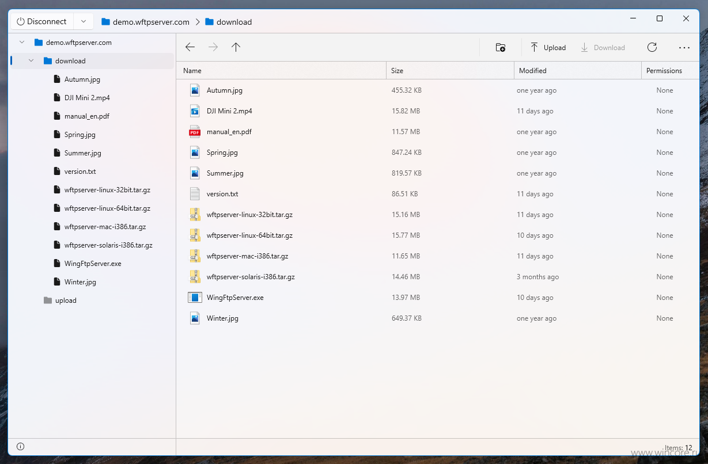
Task: Click the download folder icon in tree
Action: 48,61
